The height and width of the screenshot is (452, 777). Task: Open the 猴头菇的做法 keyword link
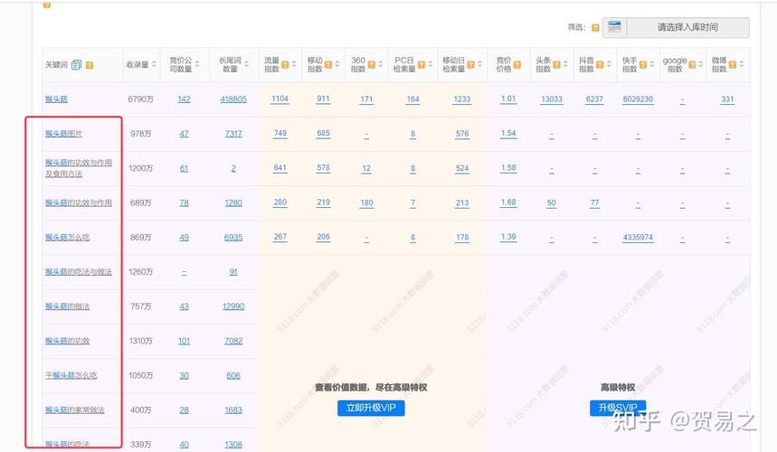point(68,306)
